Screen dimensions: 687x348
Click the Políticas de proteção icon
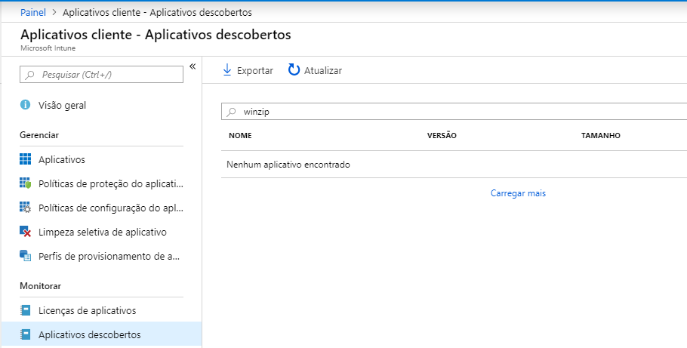pos(25,183)
